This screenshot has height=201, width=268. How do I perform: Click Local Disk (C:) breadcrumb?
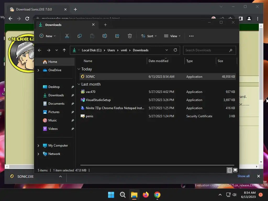click(x=92, y=50)
